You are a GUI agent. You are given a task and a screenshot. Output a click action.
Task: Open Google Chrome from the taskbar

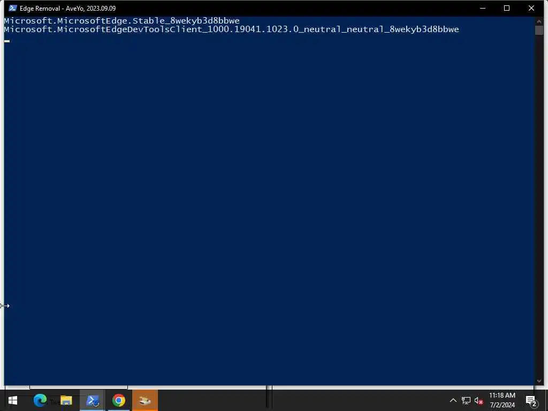point(119,400)
